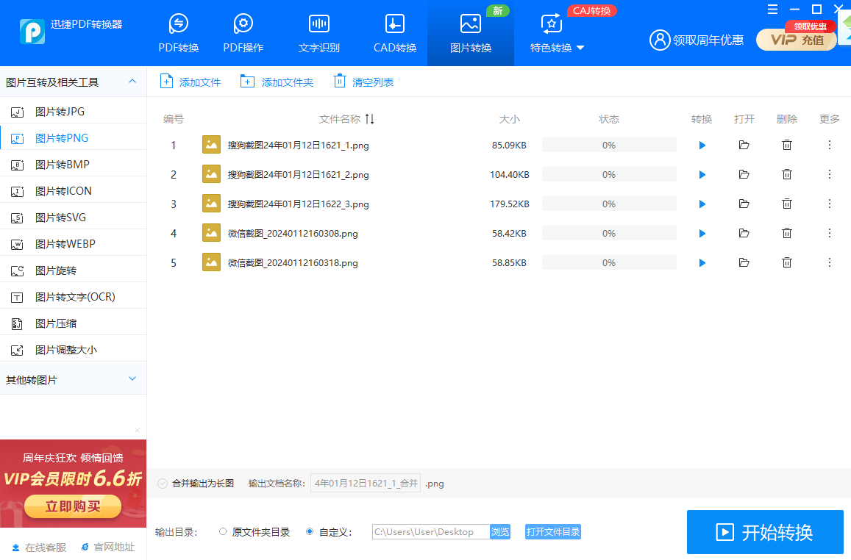Select 图片转BMP in sidebar
The width and height of the screenshot is (851, 560).
[x=74, y=165]
